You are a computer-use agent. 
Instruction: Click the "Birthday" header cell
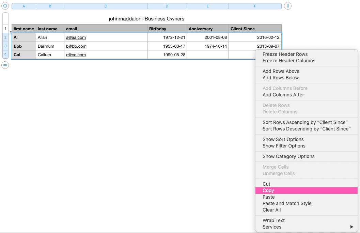(x=167, y=29)
